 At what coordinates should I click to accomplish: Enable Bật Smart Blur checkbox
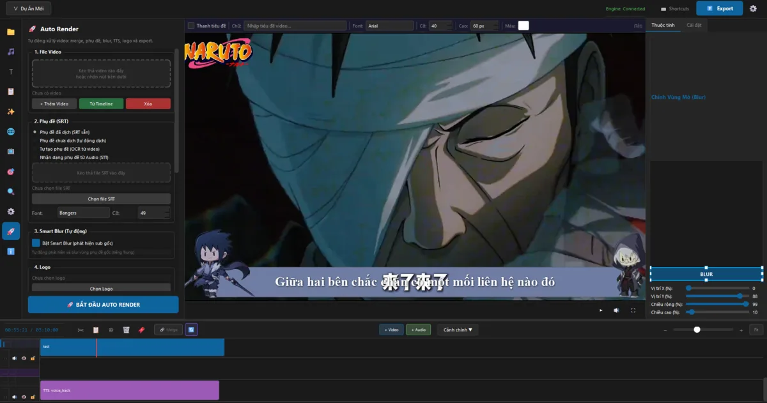(x=36, y=243)
